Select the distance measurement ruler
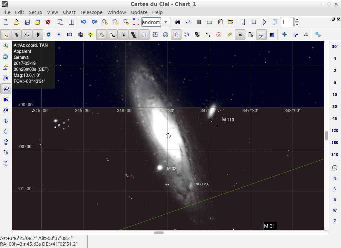Screen dimensions: 341x248 (229, 35)
